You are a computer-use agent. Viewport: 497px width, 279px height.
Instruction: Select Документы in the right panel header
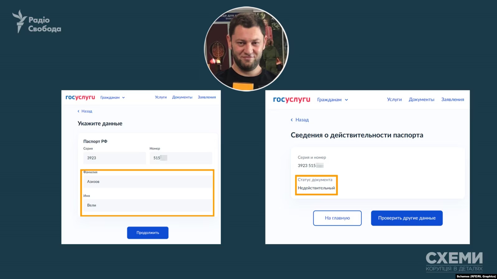point(421,99)
